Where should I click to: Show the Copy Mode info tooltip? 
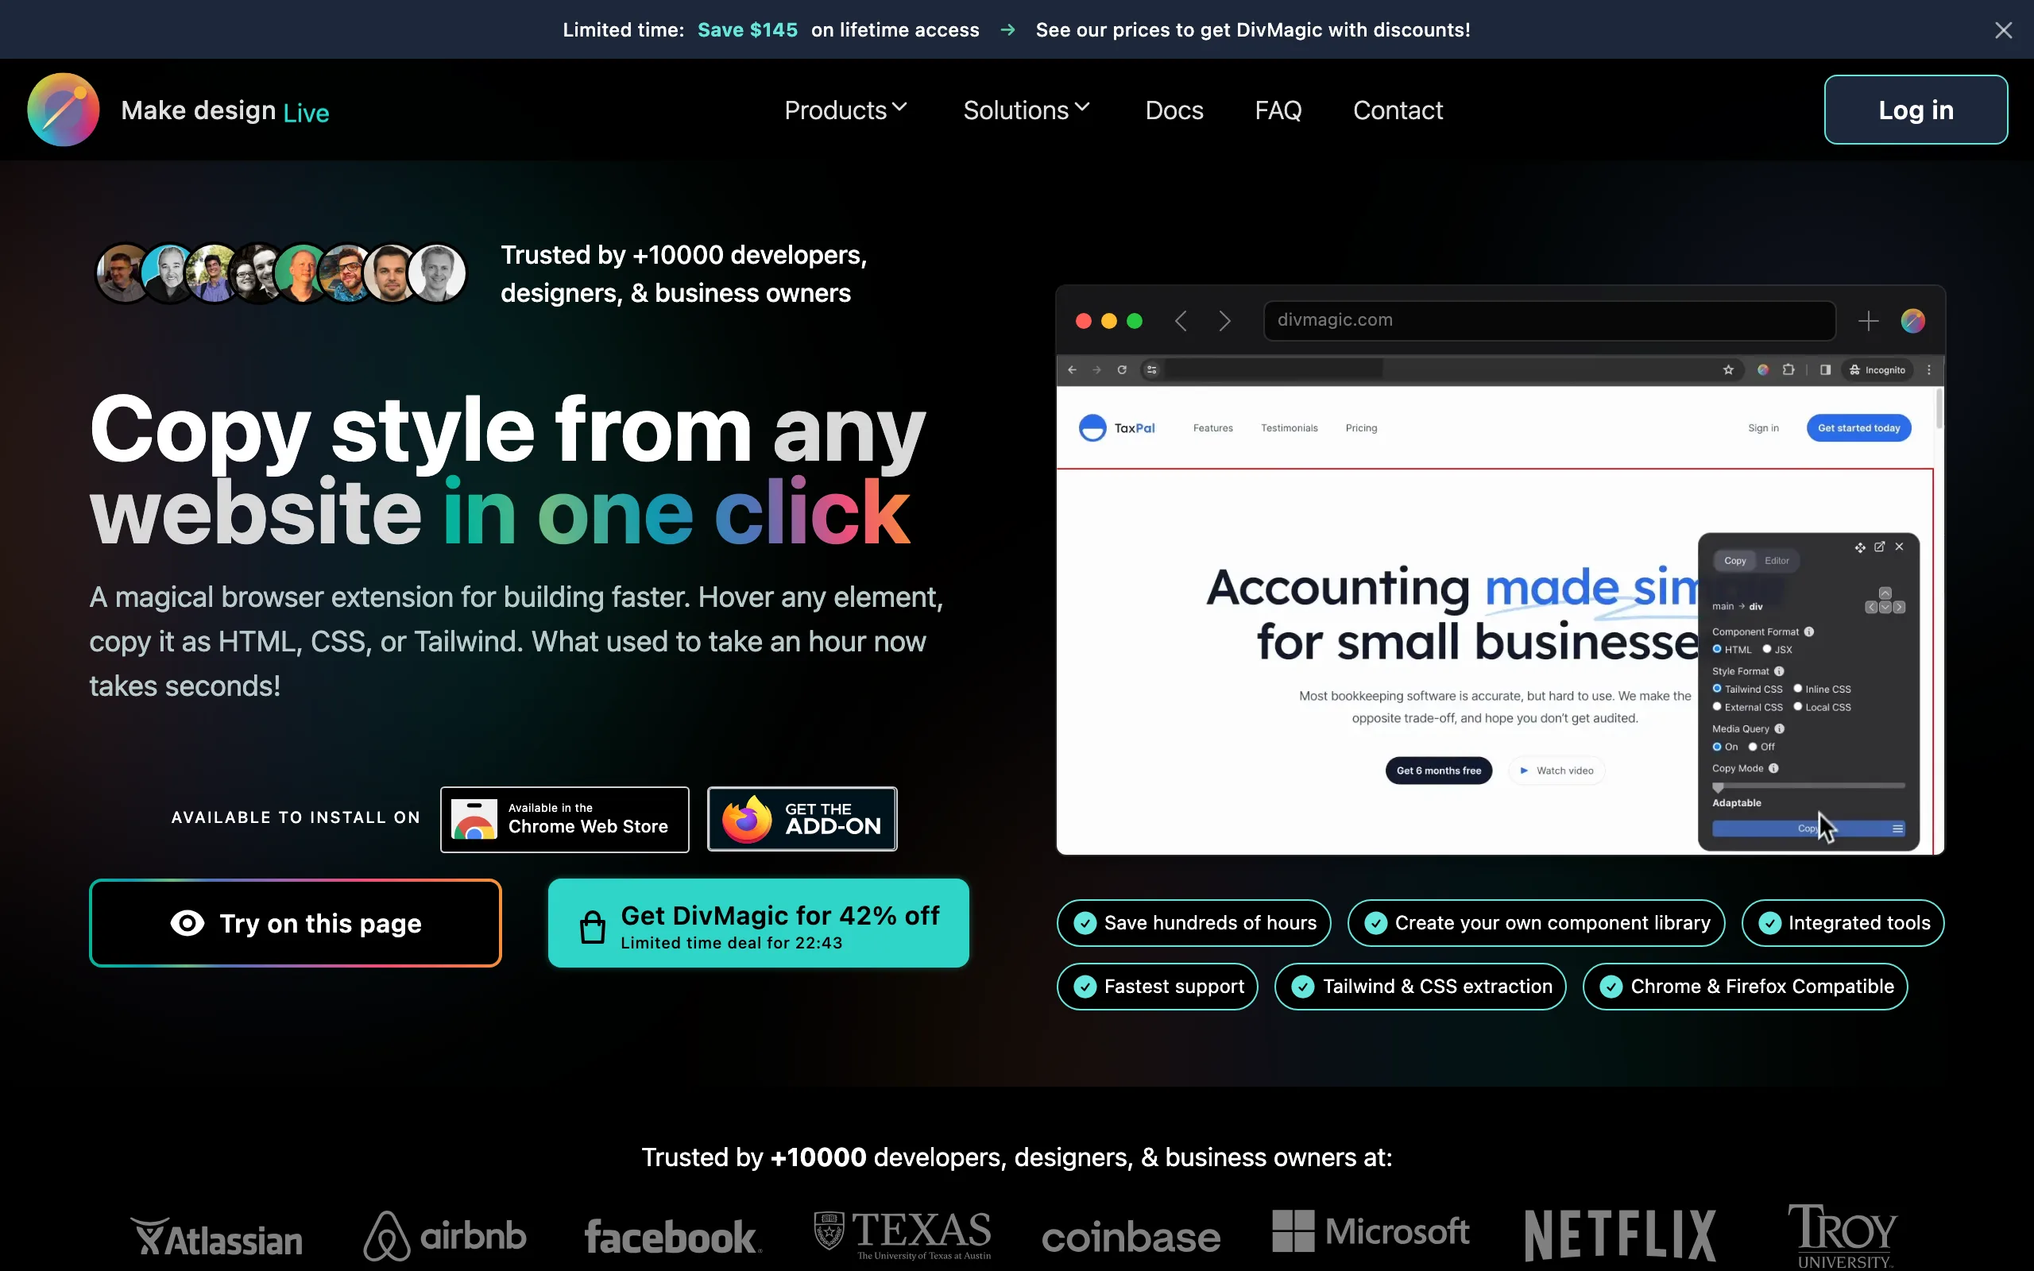[1773, 768]
